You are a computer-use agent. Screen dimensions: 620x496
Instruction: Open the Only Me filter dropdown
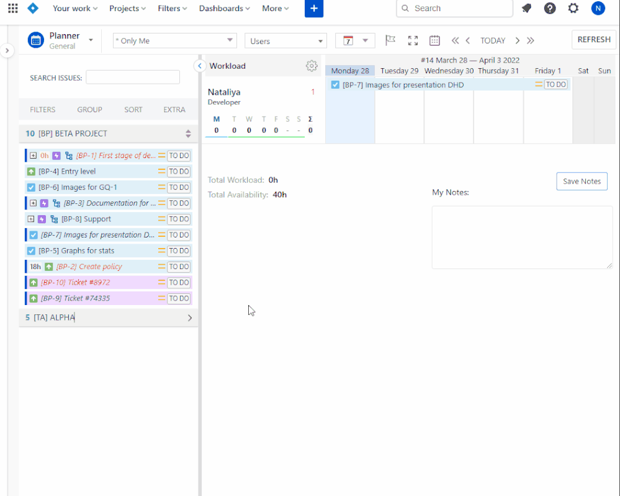(x=174, y=39)
